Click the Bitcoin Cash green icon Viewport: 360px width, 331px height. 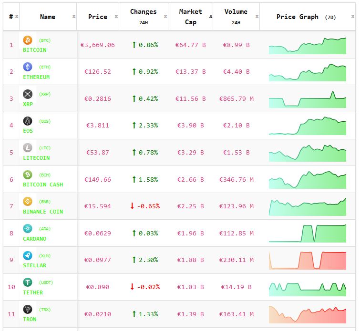(x=28, y=175)
